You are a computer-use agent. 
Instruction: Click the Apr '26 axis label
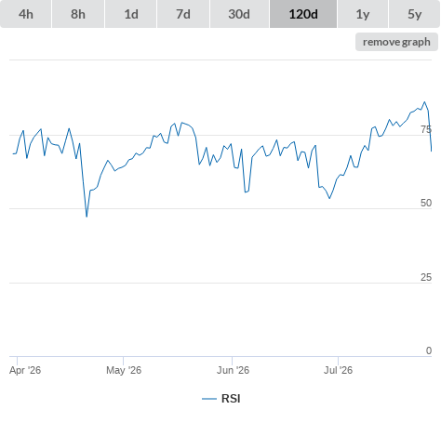pyautogui.click(x=25, y=370)
